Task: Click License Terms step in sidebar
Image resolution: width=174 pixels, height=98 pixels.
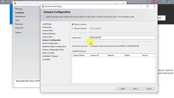Action: 48,30
